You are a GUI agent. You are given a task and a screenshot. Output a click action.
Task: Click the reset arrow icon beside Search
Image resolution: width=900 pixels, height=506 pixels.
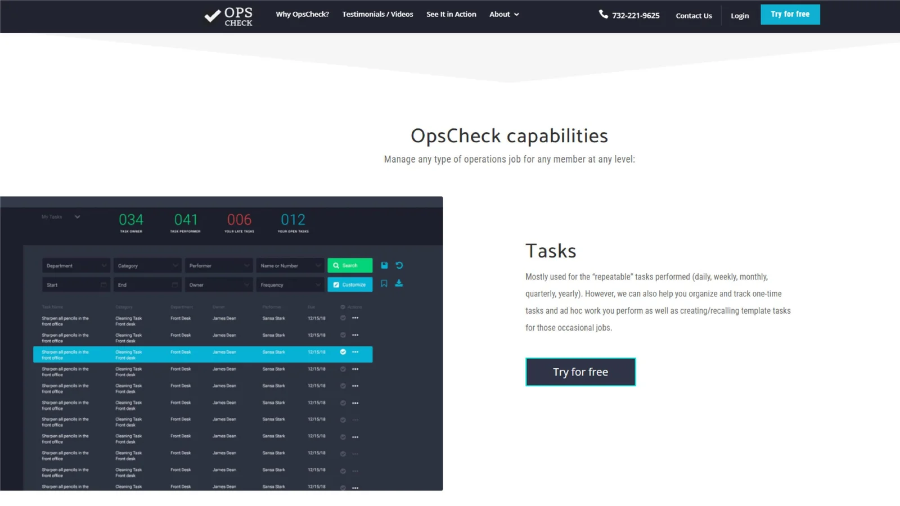tap(399, 265)
